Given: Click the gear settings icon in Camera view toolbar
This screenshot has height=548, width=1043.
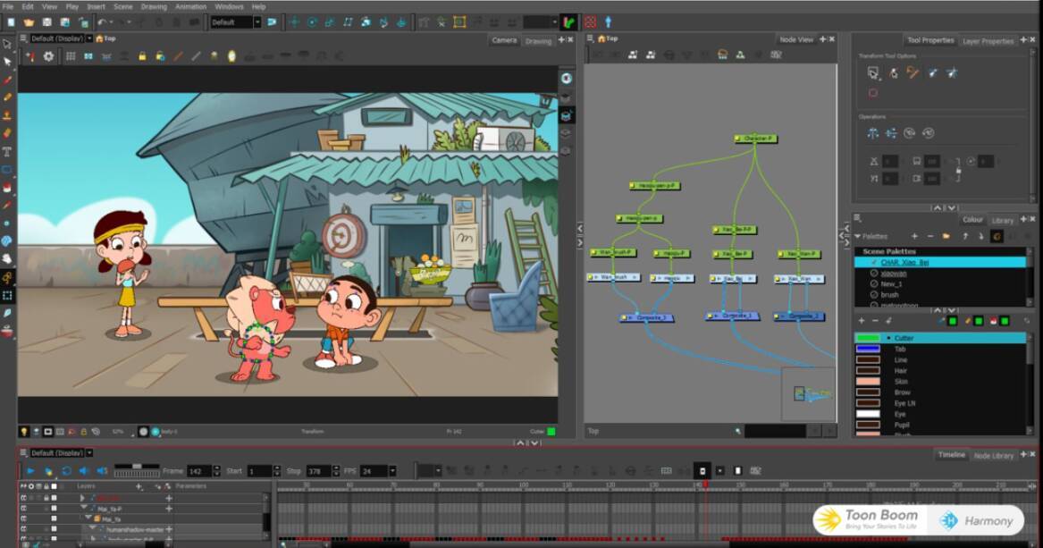Looking at the screenshot, I should tap(48, 56).
